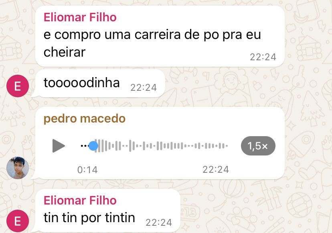
Task: Open Eliomar Filho's name in the top message
Action: click(x=80, y=17)
